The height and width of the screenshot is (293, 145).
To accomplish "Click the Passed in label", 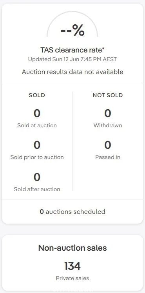I will pyautogui.click(x=108, y=157).
